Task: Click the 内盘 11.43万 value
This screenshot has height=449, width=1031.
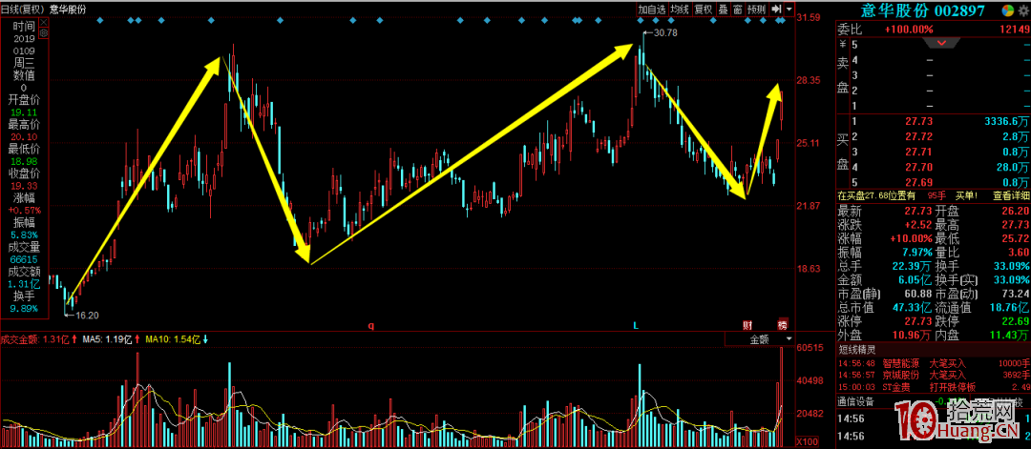Action: pyautogui.click(x=1009, y=336)
